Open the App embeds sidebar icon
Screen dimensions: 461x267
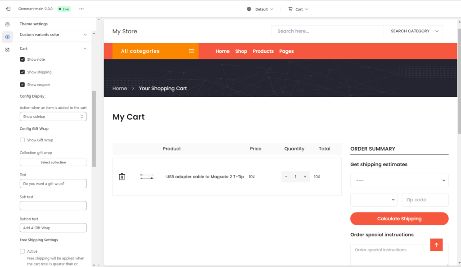(7, 50)
